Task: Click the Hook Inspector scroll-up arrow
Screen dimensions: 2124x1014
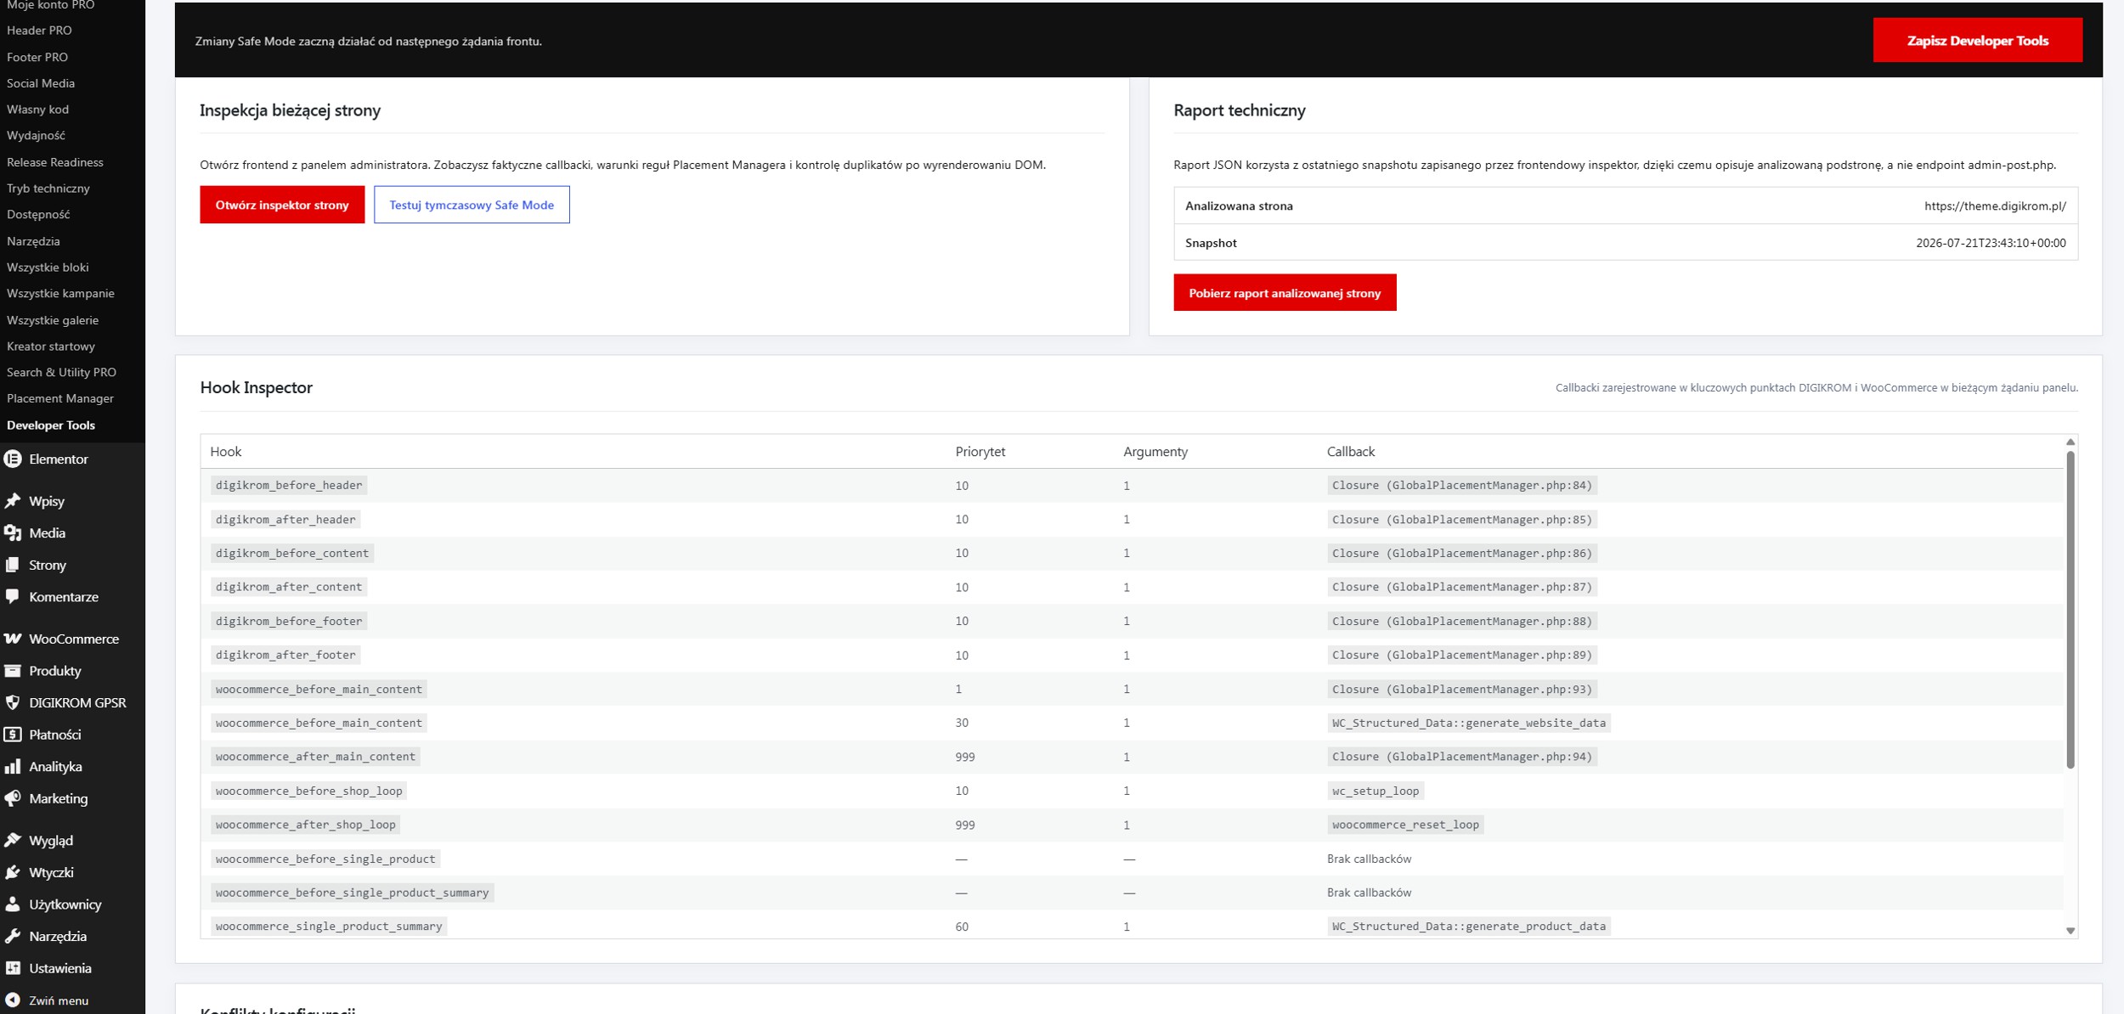Action: click(x=2070, y=442)
